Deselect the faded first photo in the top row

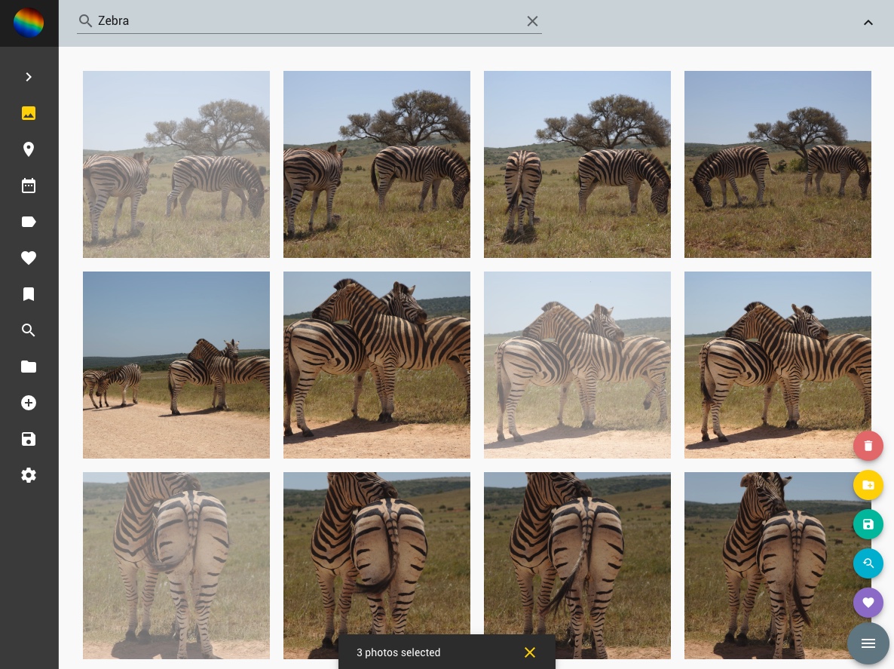point(176,164)
